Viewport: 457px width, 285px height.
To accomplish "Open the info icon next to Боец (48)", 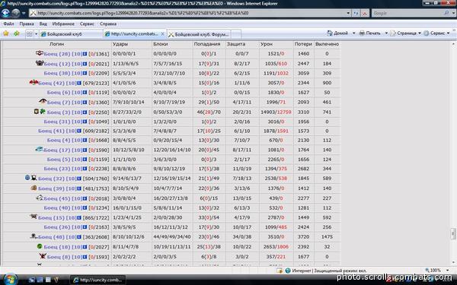I will (x=79, y=237).
